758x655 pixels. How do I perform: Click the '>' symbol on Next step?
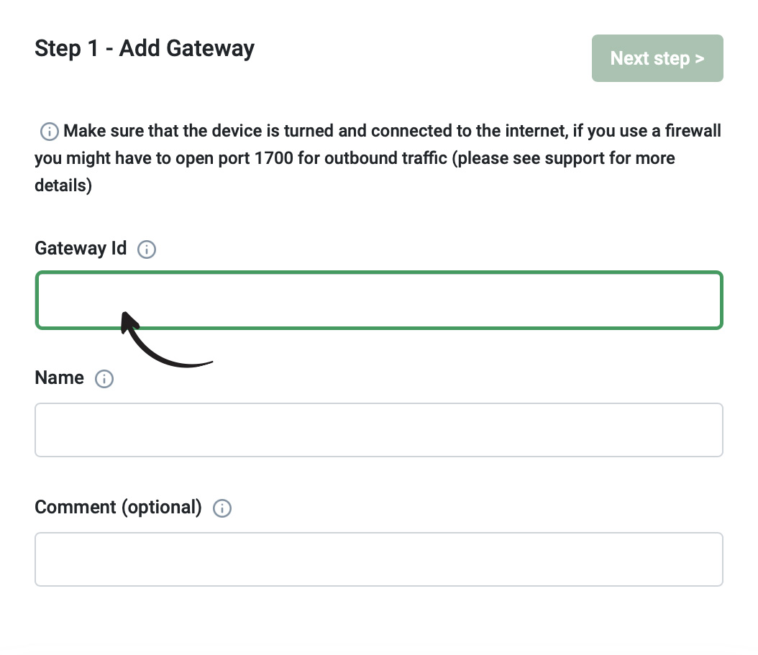(700, 59)
